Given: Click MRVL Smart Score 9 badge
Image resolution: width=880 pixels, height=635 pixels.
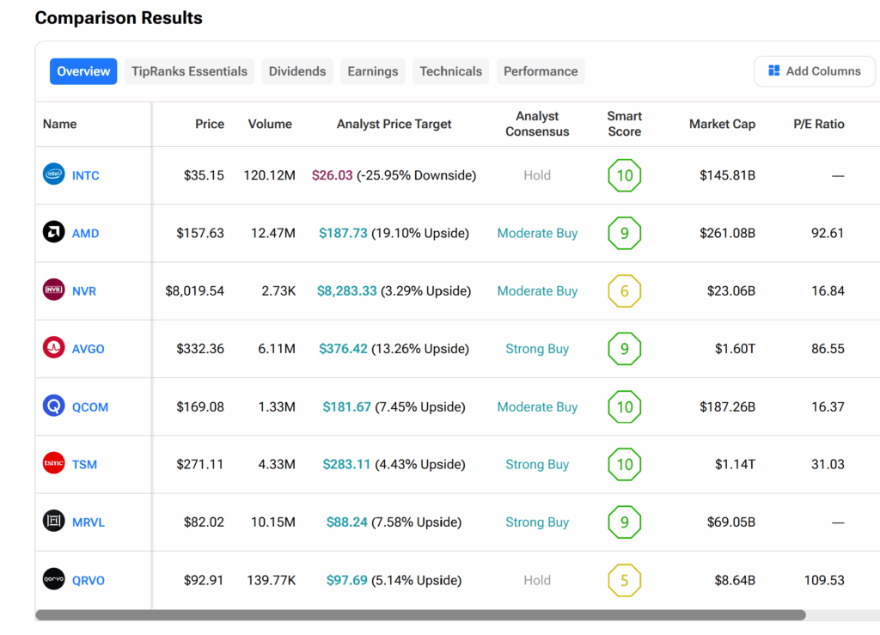Looking at the screenshot, I should 625,522.
